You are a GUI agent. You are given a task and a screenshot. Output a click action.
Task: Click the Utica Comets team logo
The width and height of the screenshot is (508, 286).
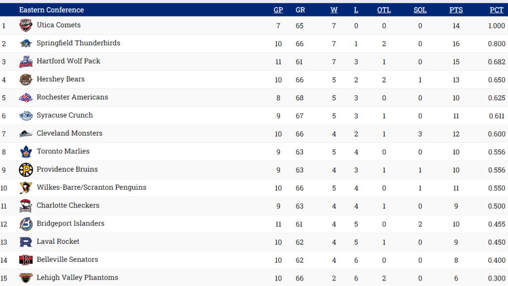pos(26,25)
